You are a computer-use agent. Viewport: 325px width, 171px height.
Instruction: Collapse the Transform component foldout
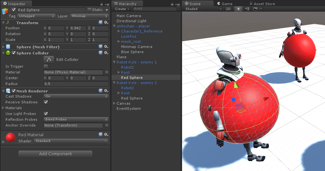coord(3,23)
